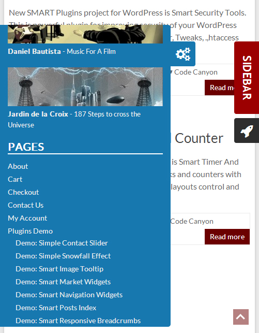Open Demo: Smart Responsive Breadcrumbs
259x333 pixels.
tap(78, 321)
